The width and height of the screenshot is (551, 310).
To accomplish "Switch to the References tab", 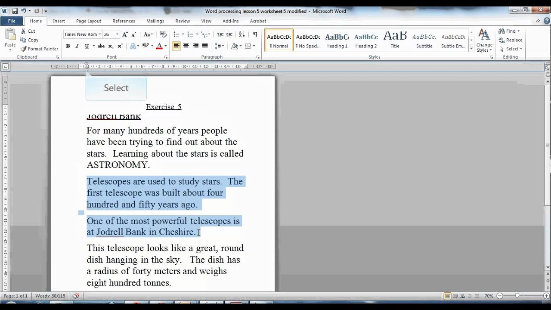I will coord(124,21).
